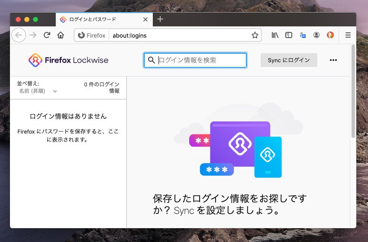Screen dimensions: 368x242
Task: Open the translate extension icon
Action: coord(303,35)
